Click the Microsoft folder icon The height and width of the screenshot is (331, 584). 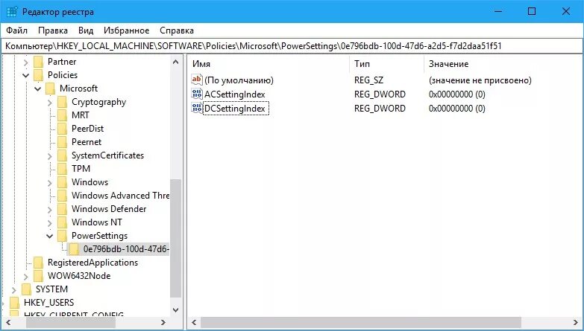click(50, 89)
